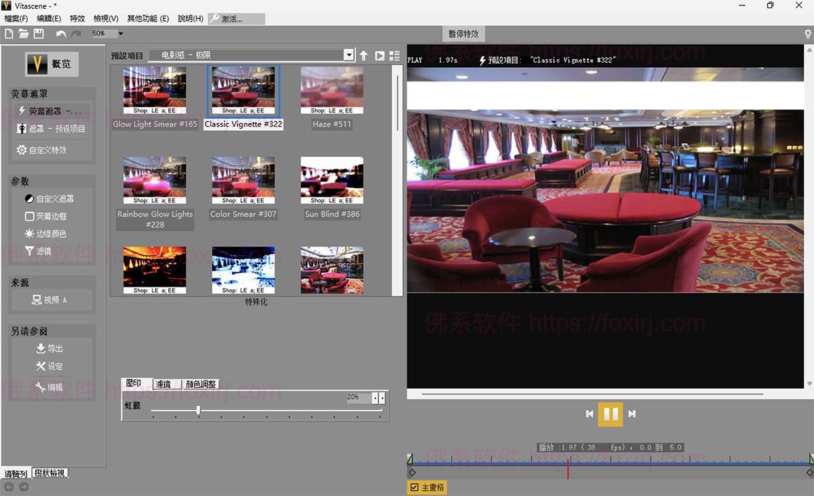Open the 50% zoom level dropdown

(120, 34)
